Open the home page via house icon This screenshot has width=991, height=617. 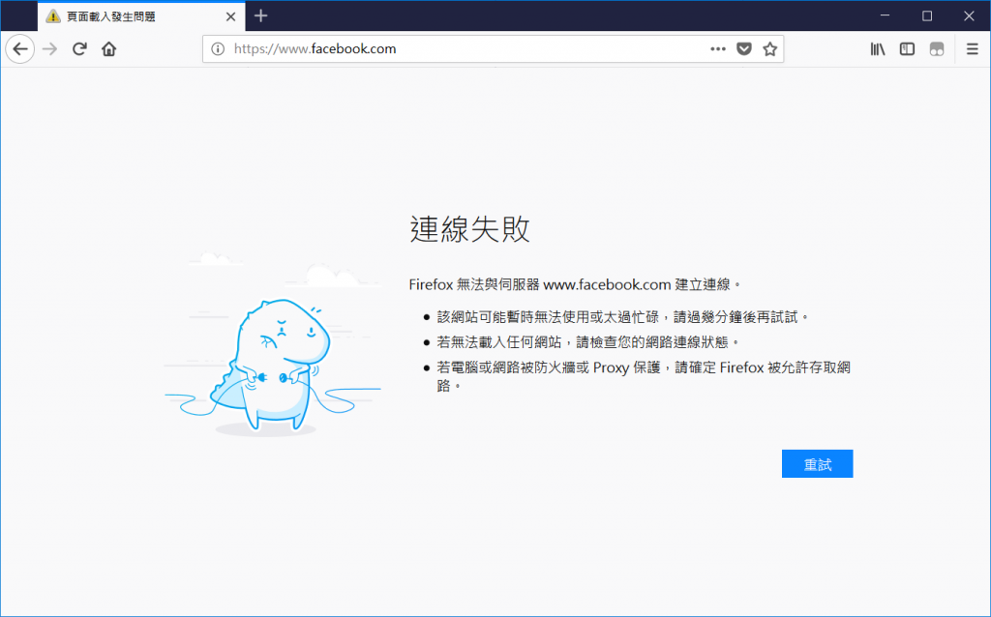click(x=108, y=48)
